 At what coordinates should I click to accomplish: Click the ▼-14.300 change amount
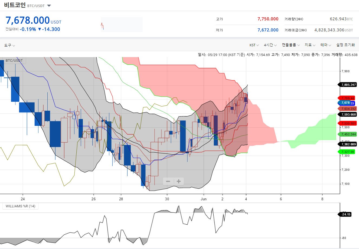tap(49, 29)
